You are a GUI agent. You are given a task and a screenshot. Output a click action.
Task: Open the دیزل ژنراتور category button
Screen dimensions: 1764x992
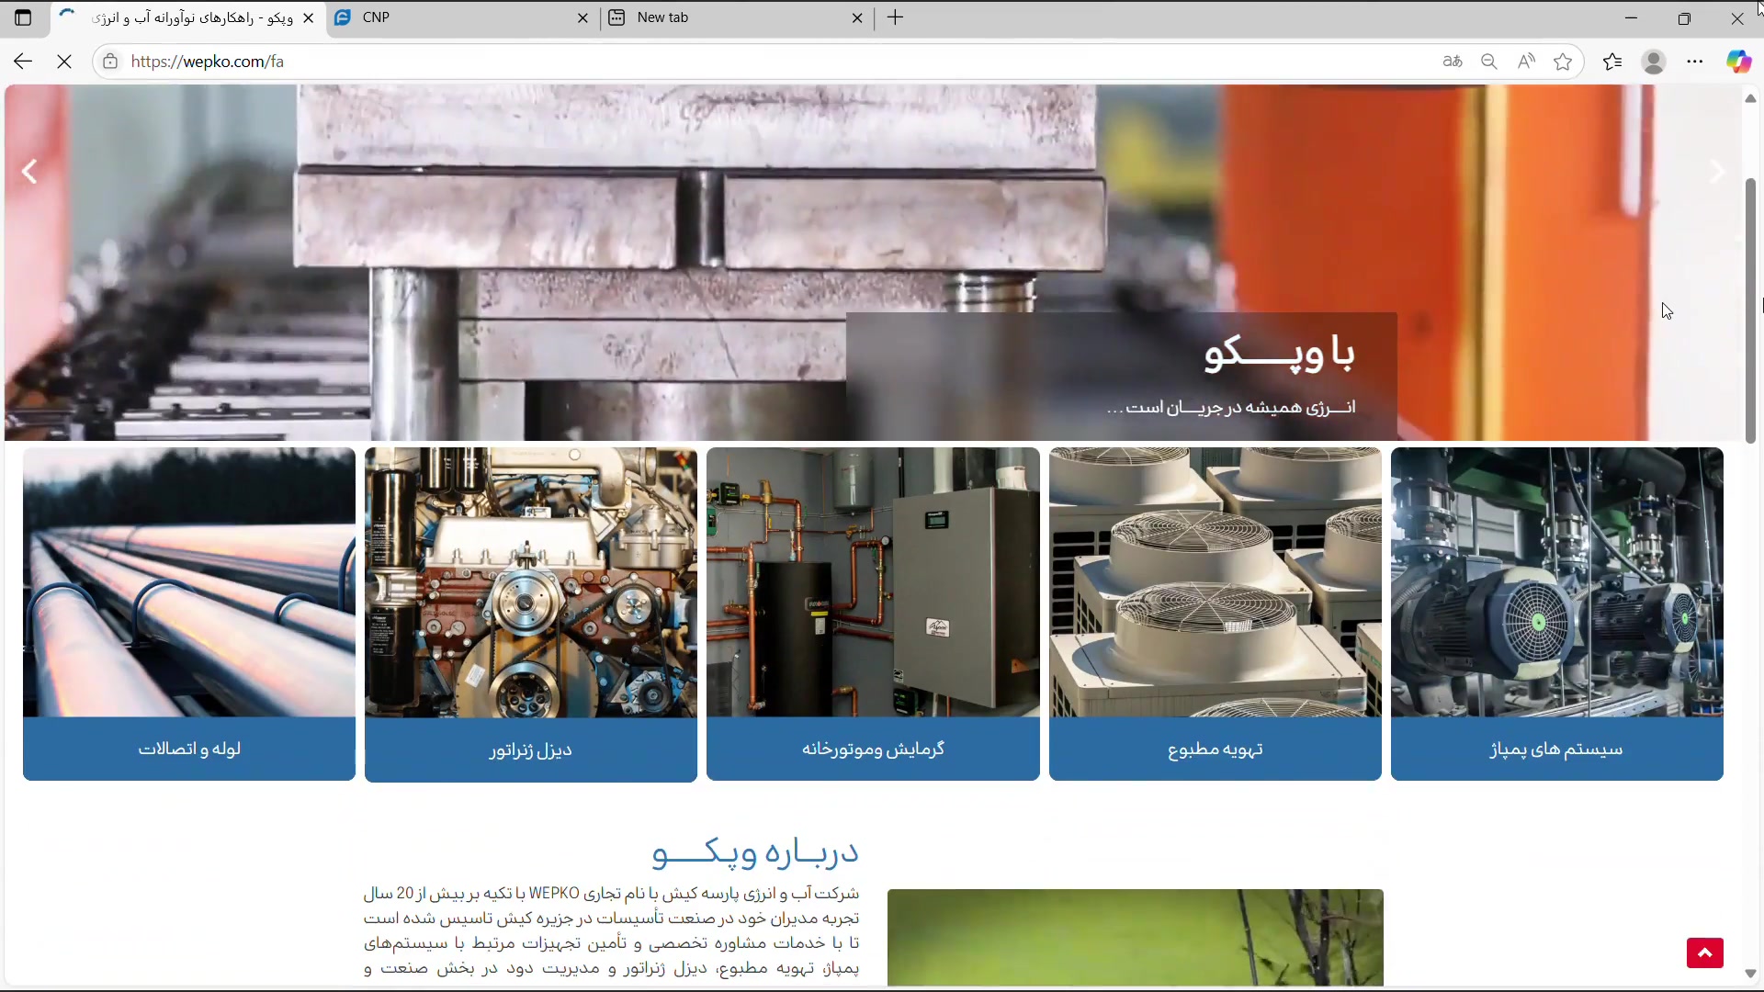pyautogui.click(x=531, y=750)
